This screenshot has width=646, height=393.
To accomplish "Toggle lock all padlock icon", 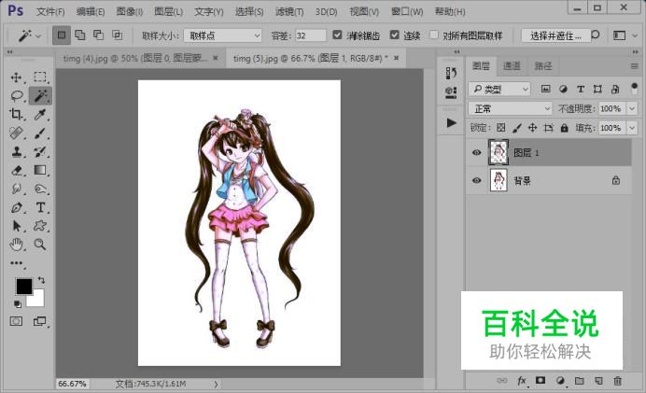I will click(564, 128).
